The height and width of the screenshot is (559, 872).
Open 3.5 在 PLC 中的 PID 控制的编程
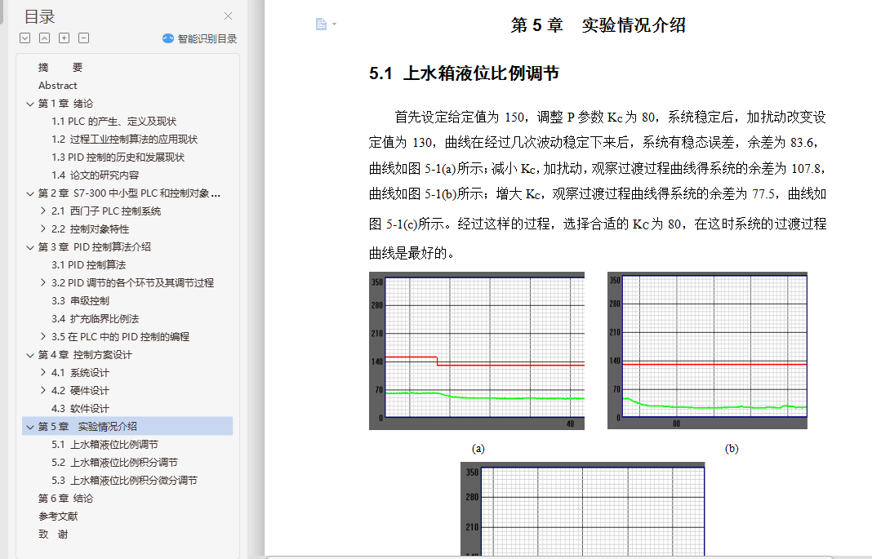[121, 337]
